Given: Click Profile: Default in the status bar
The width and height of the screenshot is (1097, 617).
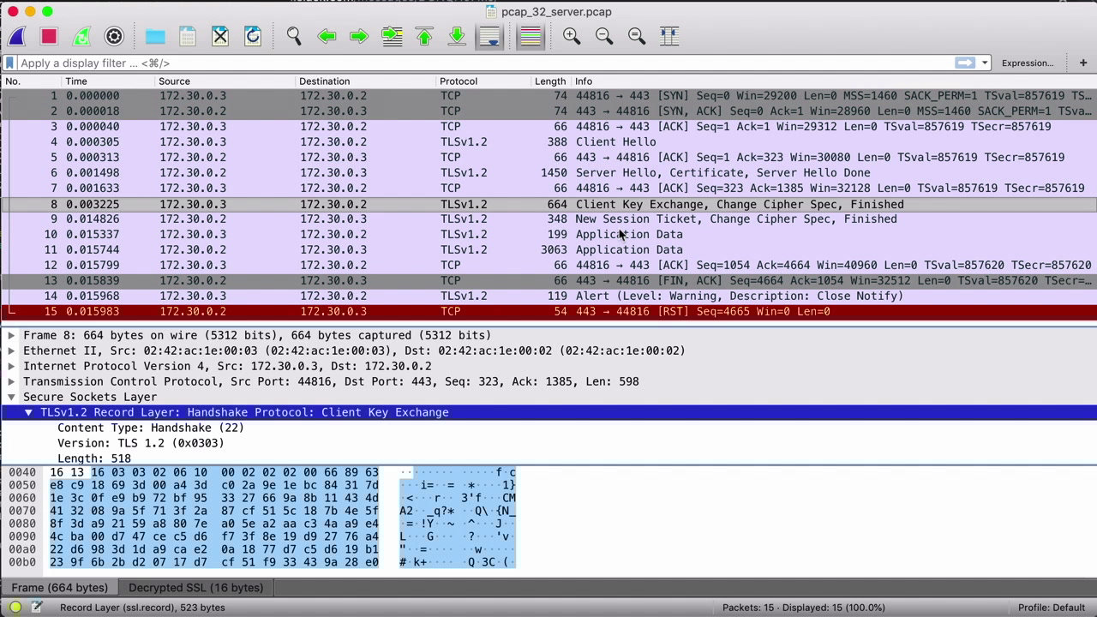Looking at the screenshot, I should click(x=1052, y=608).
